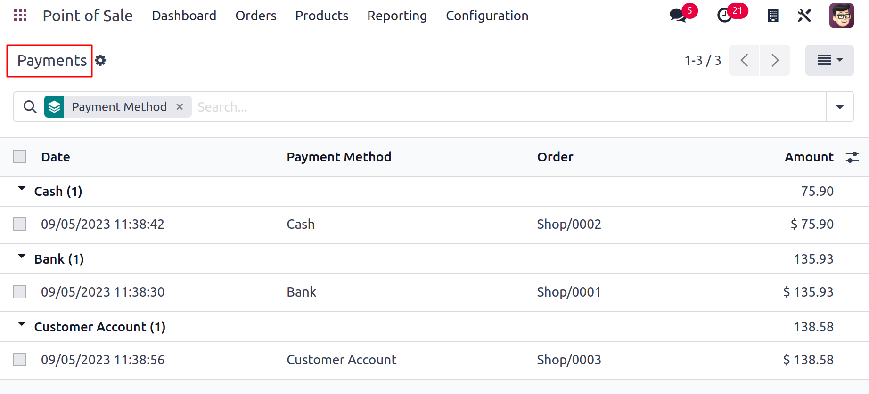Open the optional columns adjust icon
The image size is (869, 394).
click(853, 157)
